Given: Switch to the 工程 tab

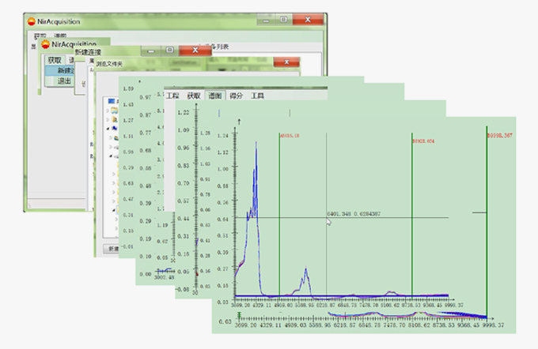Looking at the screenshot, I should [x=172, y=96].
